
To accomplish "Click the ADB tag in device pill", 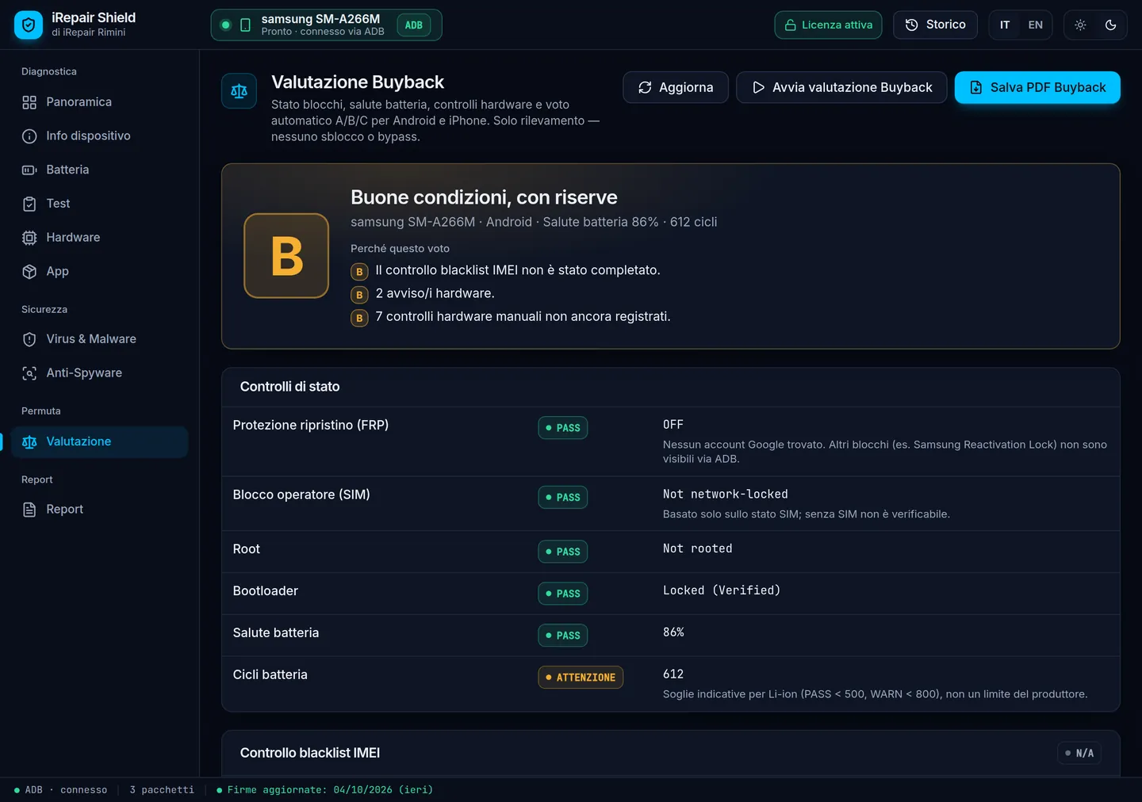I will pyautogui.click(x=414, y=25).
